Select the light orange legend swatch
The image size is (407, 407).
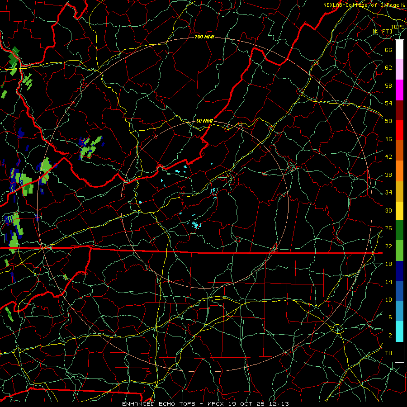click(x=399, y=171)
